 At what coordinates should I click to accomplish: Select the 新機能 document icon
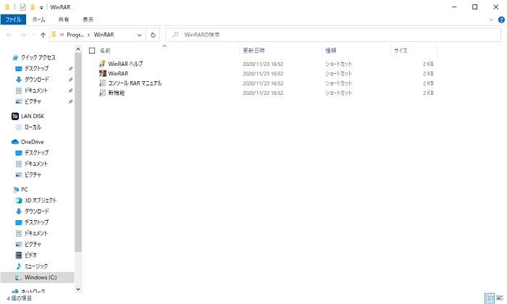103,93
